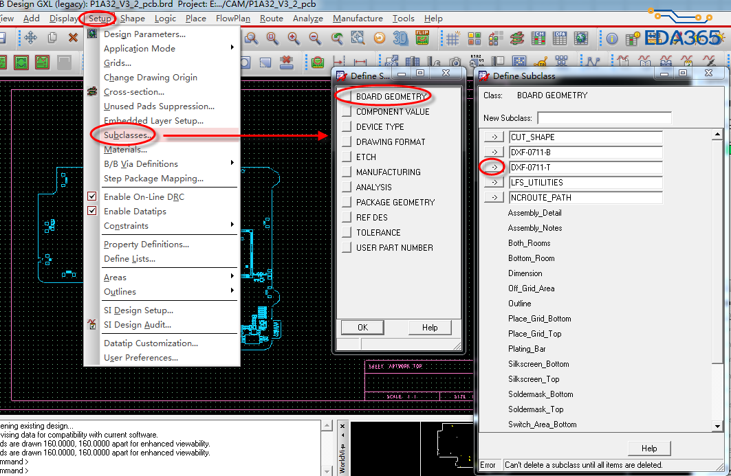Click the blue info icon

tap(612, 39)
